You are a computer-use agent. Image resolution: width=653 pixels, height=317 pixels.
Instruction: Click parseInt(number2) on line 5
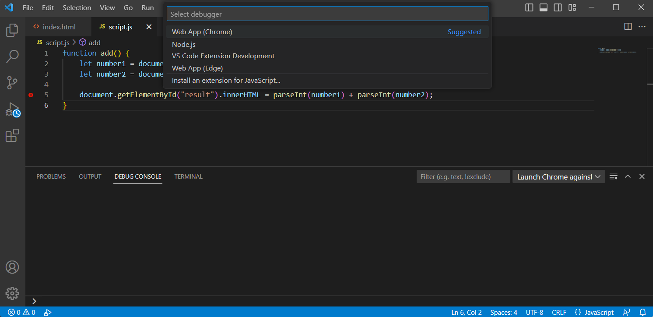click(x=393, y=95)
